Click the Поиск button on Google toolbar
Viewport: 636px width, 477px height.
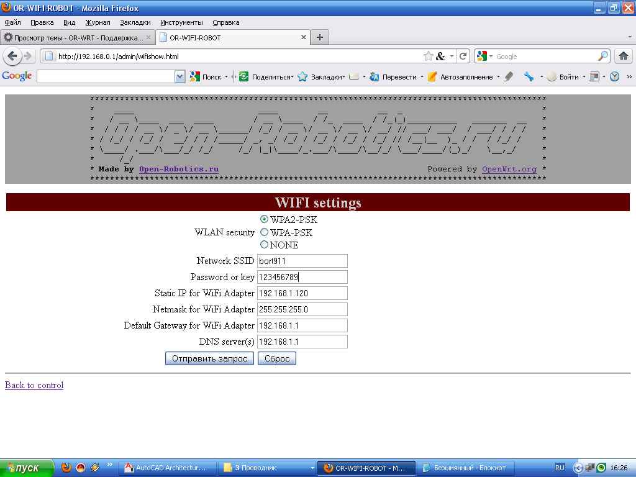pyautogui.click(x=206, y=76)
